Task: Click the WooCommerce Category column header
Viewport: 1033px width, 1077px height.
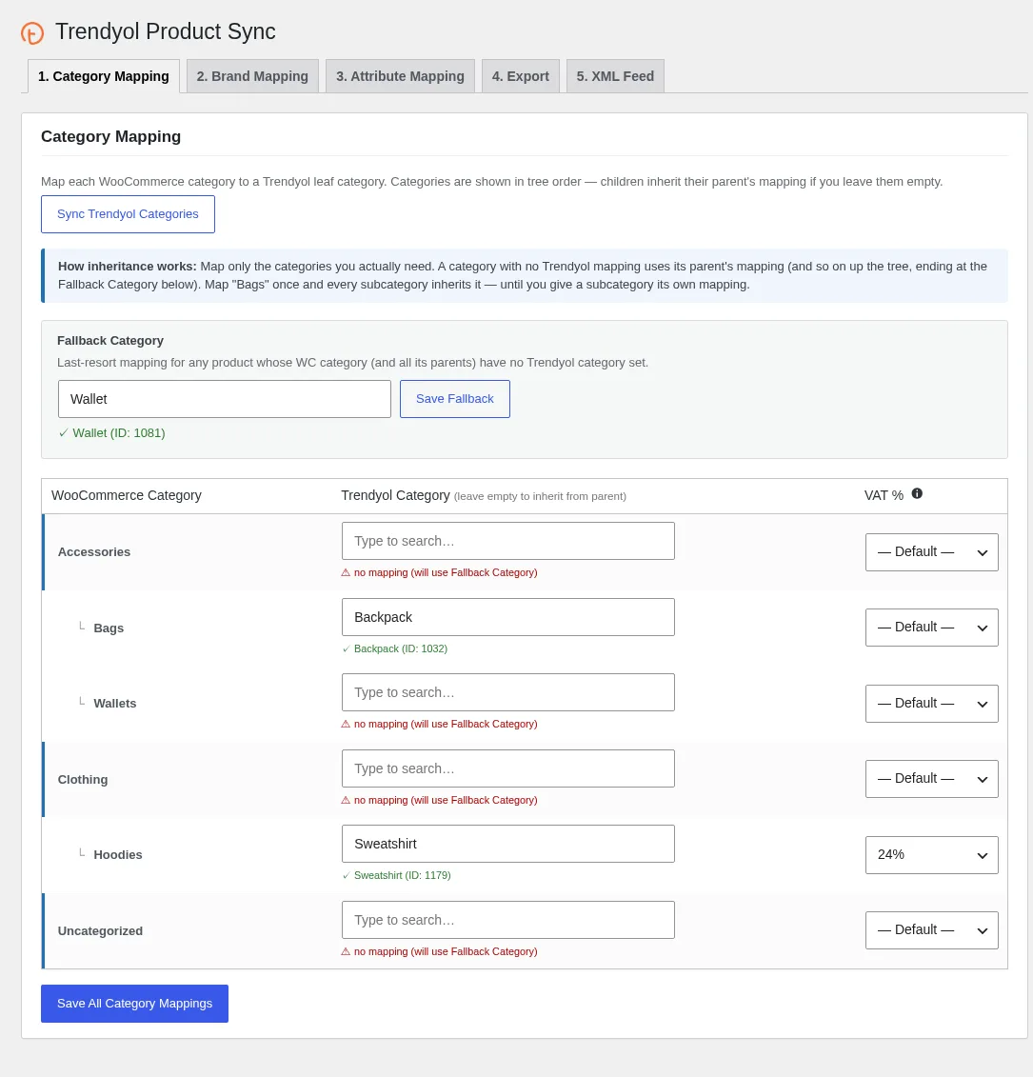Action: pyautogui.click(x=127, y=495)
